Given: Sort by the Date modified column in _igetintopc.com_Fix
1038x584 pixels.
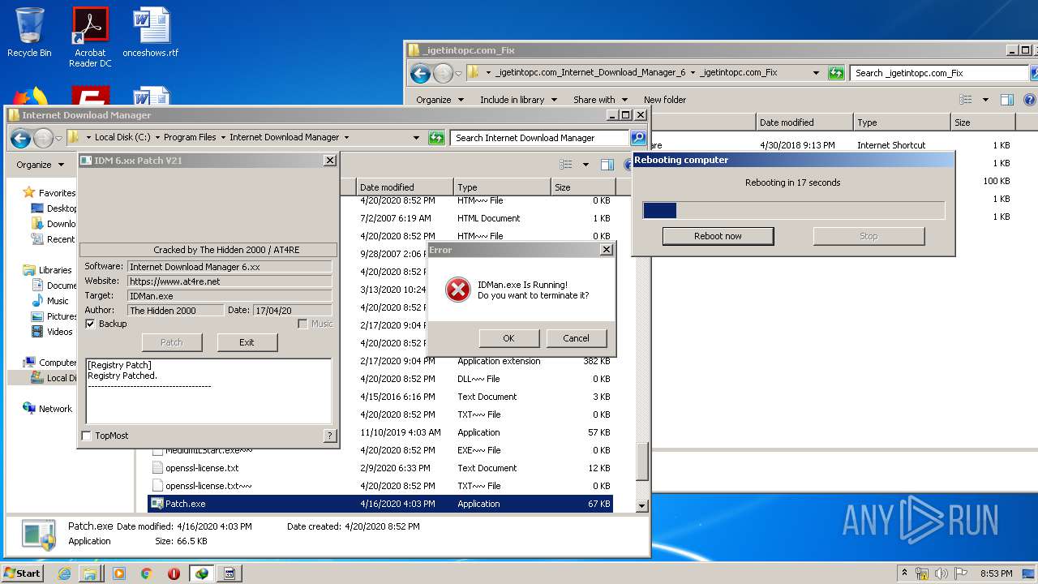Looking at the screenshot, I should tap(804, 122).
